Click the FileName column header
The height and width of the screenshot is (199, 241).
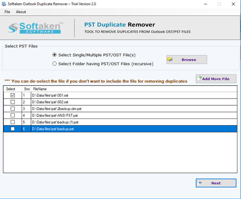coord(40,89)
